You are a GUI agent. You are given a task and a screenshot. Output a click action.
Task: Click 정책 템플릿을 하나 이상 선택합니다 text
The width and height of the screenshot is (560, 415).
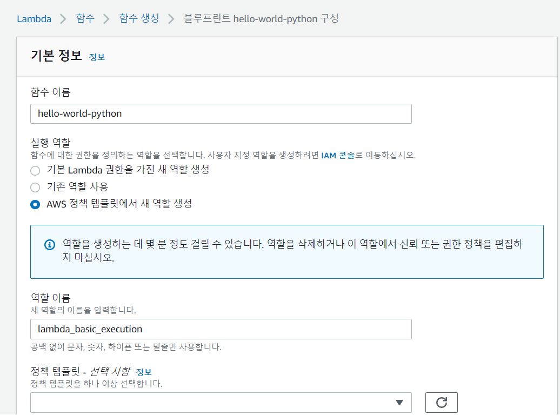pyautogui.click(x=96, y=384)
